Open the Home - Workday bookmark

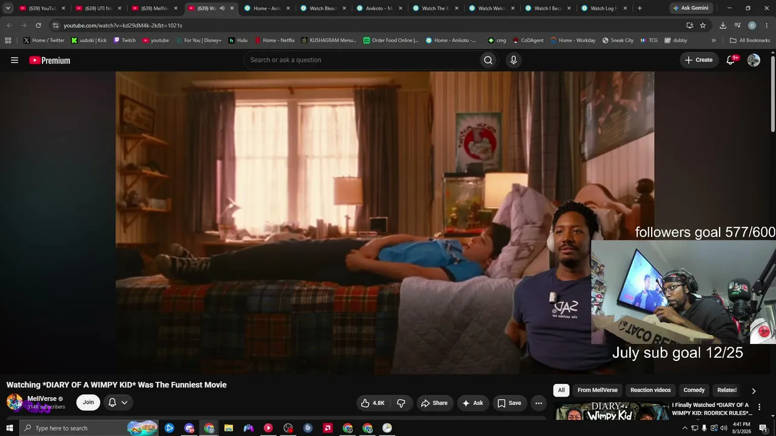pyautogui.click(x=573, y=41)
